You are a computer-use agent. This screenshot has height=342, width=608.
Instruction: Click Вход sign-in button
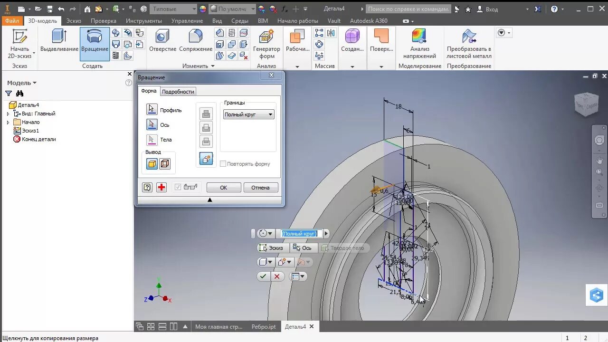click(487, 9)
